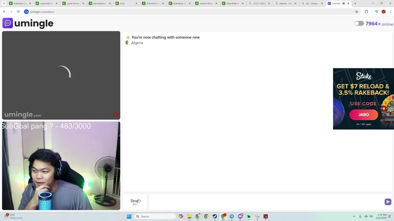Click the volume speaker icon in tray
Screen dimensions: 394x221
[x=371, y=216]
